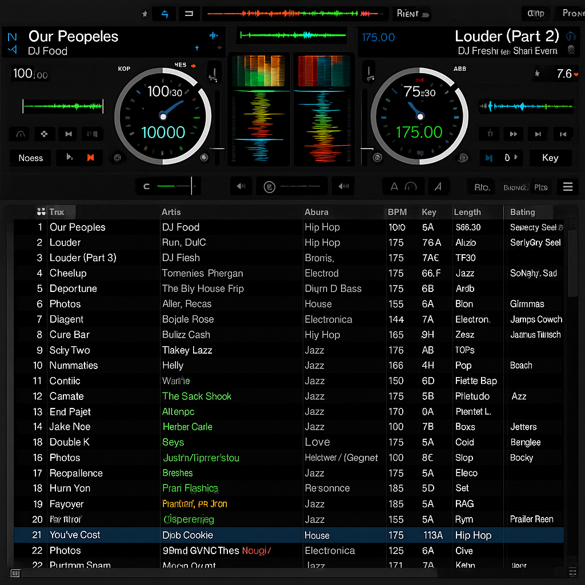Click the skip-to-start icon on right deck
Viewport: 585px width, 585px height.
[563, 134]
